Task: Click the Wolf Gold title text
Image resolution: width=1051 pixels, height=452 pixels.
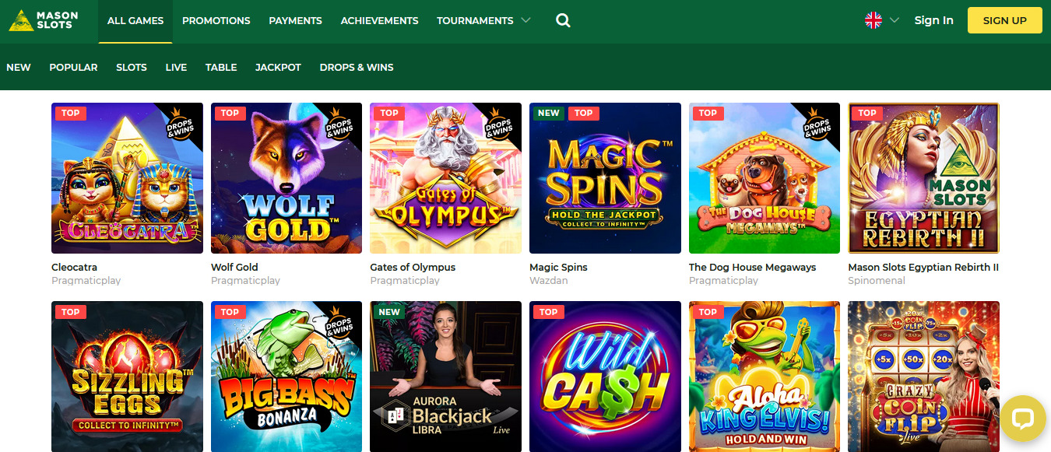Action: coord(234,267)
